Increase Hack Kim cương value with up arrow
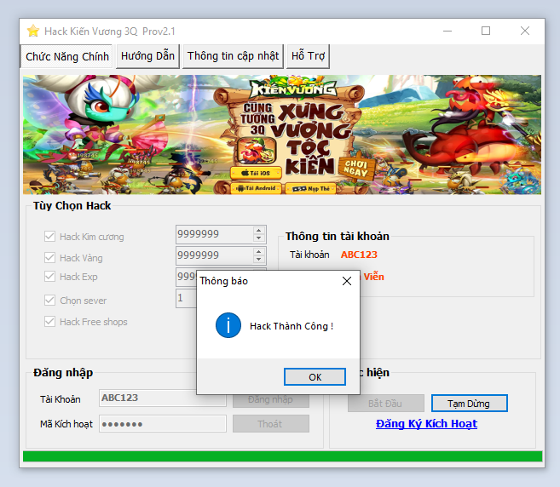 pyautogui.click(x=258, y=231)
